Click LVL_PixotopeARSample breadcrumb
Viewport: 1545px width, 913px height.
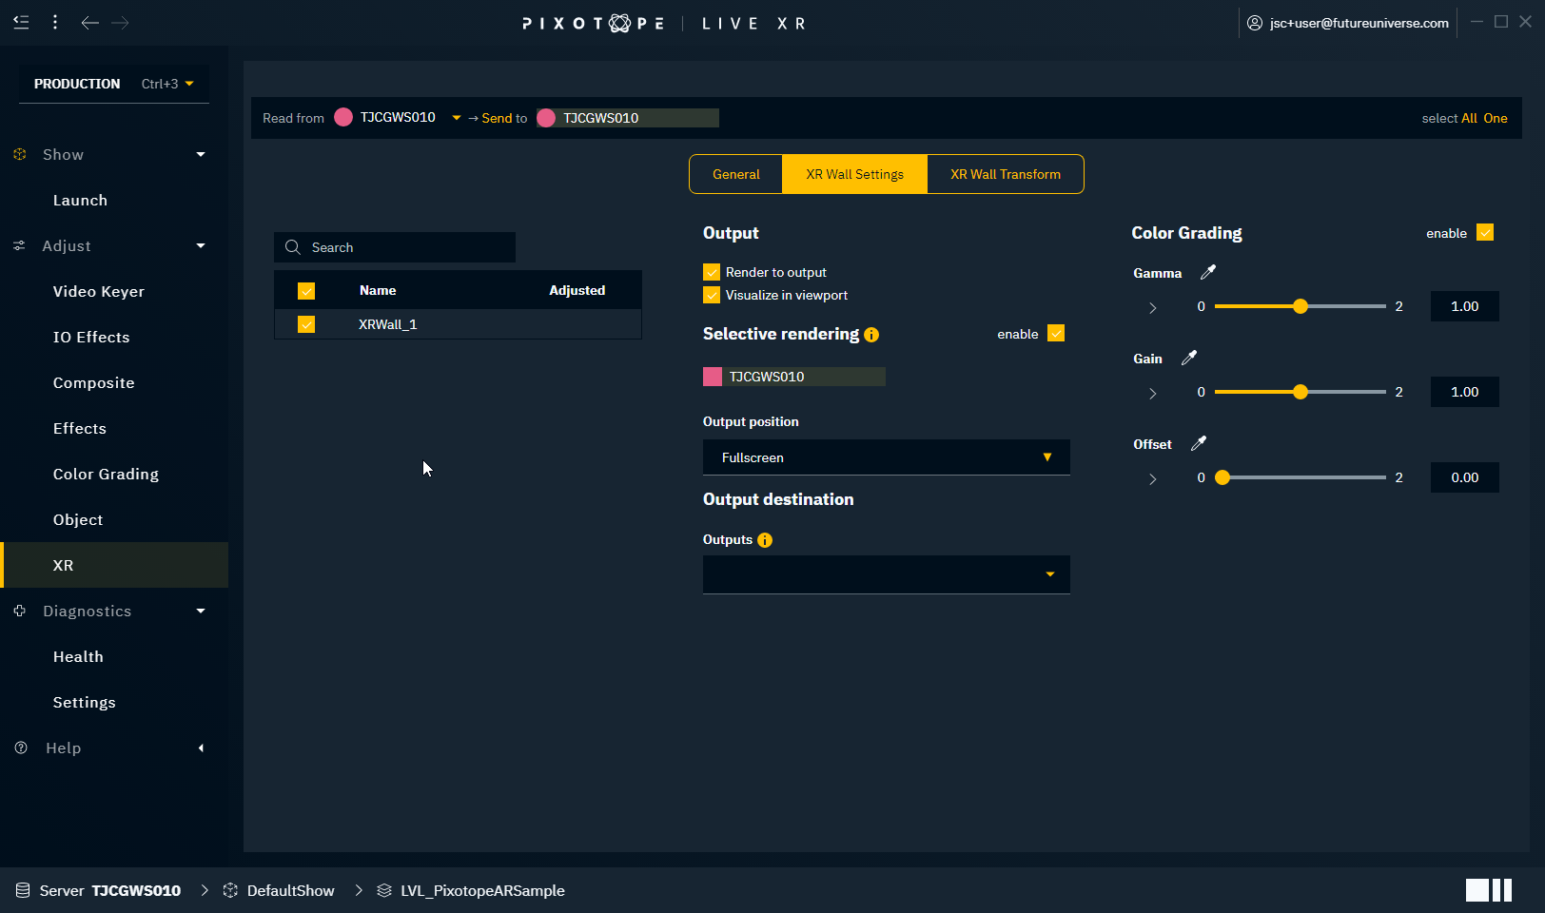click(x=482, y=890)
